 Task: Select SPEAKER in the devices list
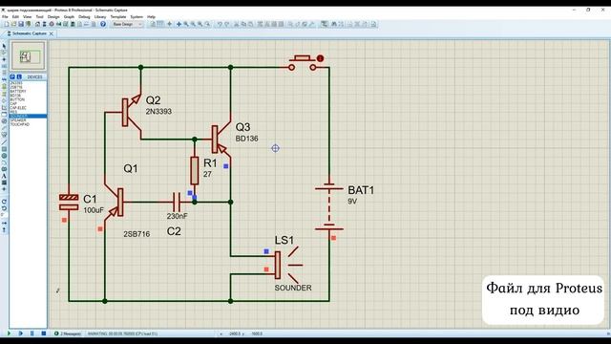(x=18, y=120)
